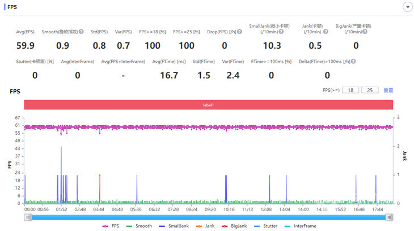This screenshot has height=231, width=414.
Task: Toggle Stutter series in legend
Action: tap(266, 226)
